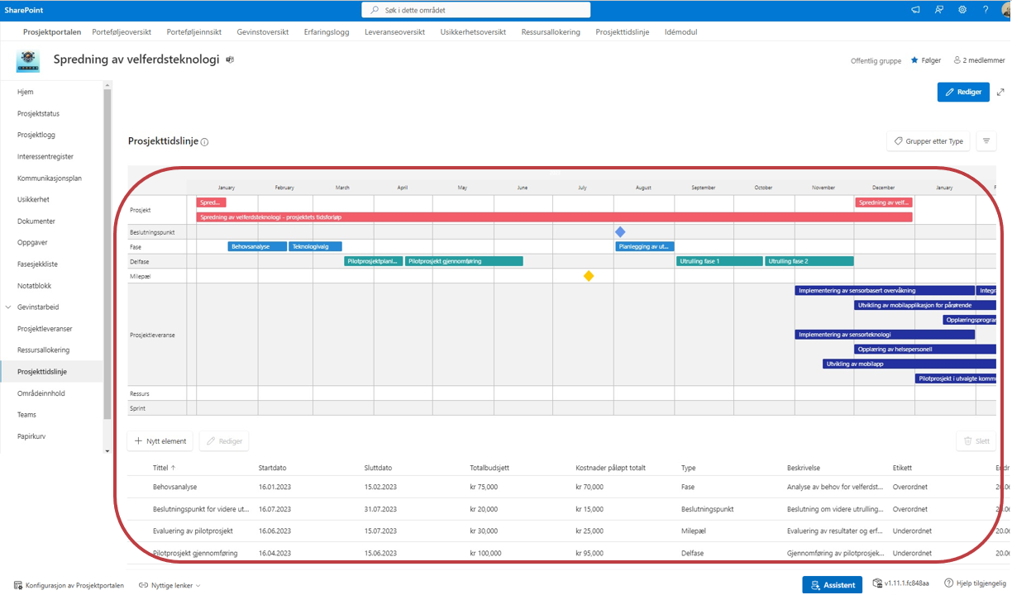This screenshot has height=595, width=1012.
Task: Expand the Nyttige lenker dropdown
Action: pos(169,585)
